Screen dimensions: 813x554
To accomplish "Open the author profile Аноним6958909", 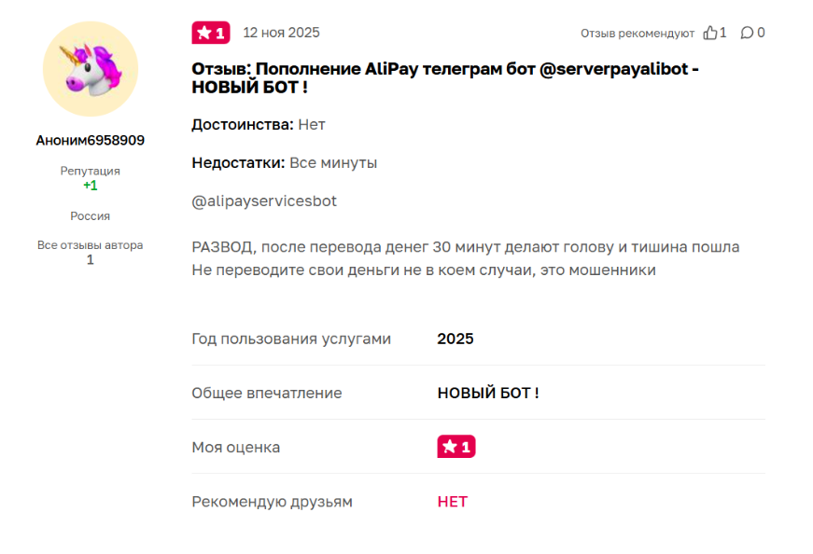I will (90, 142).
